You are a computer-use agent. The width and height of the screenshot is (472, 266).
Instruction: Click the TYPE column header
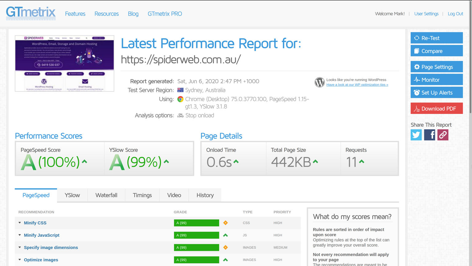tap(248, 212)
